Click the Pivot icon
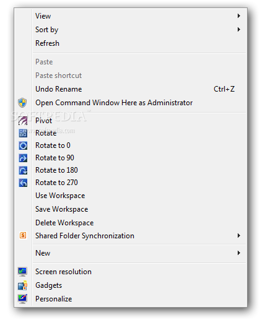Image resolution: width=260 pixels, height=320 pixels. pyautogui.click(x=23, y=121)
